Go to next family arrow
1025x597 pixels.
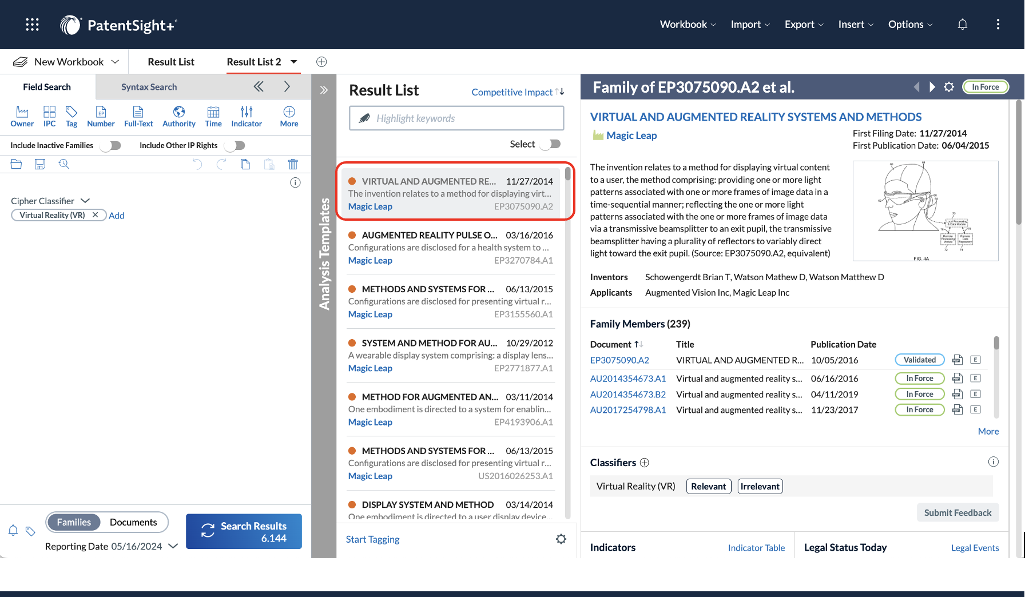tap(932, 87)
